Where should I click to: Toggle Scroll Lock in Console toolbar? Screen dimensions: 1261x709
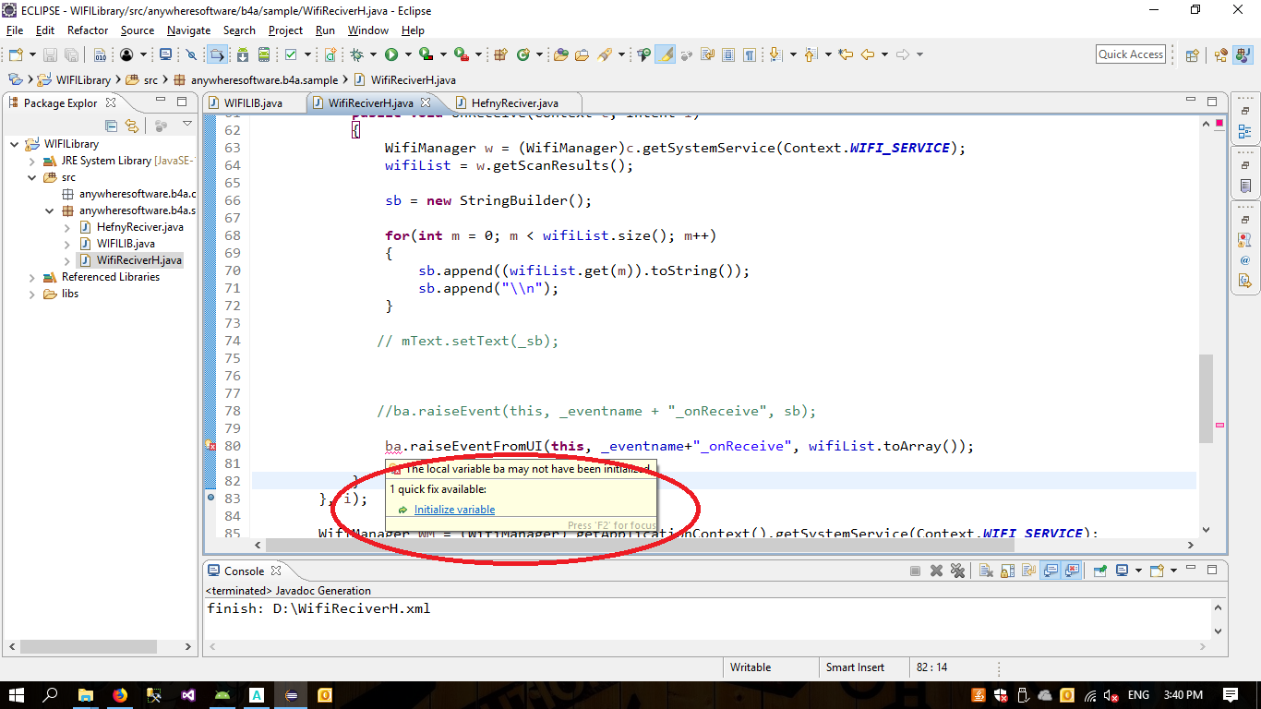click(1007, 571)
